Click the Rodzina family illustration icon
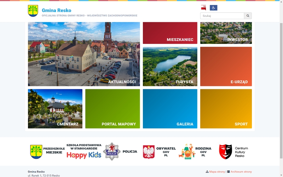This screenshot has height=177, width=283. pos(187,152)
